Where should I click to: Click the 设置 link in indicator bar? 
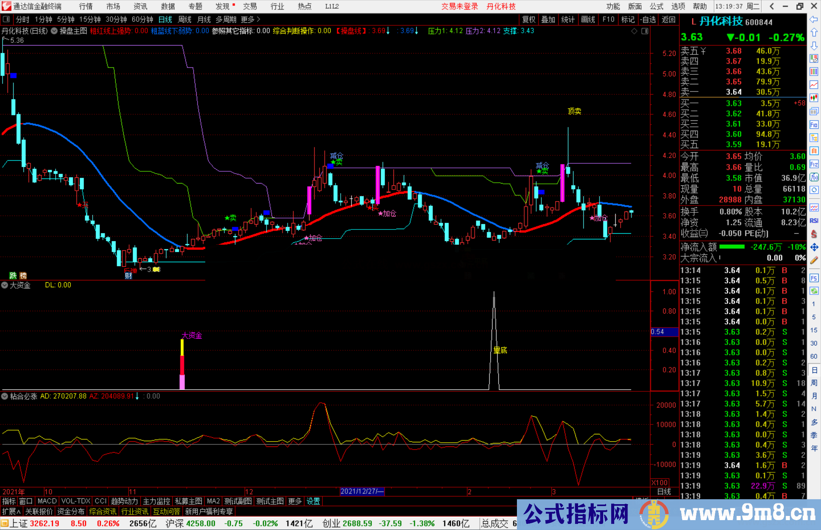(313, 501)
